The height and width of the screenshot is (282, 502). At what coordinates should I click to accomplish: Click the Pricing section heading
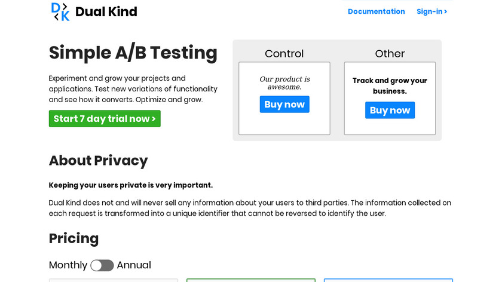[74, 238]
